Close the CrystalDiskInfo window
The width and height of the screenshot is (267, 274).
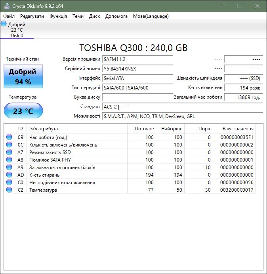pyautogui.click(x=257, y=6)
